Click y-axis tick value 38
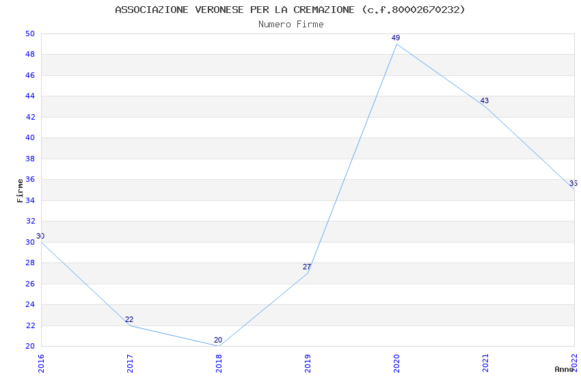Screen dimensions: 581x376 point(30,159)
